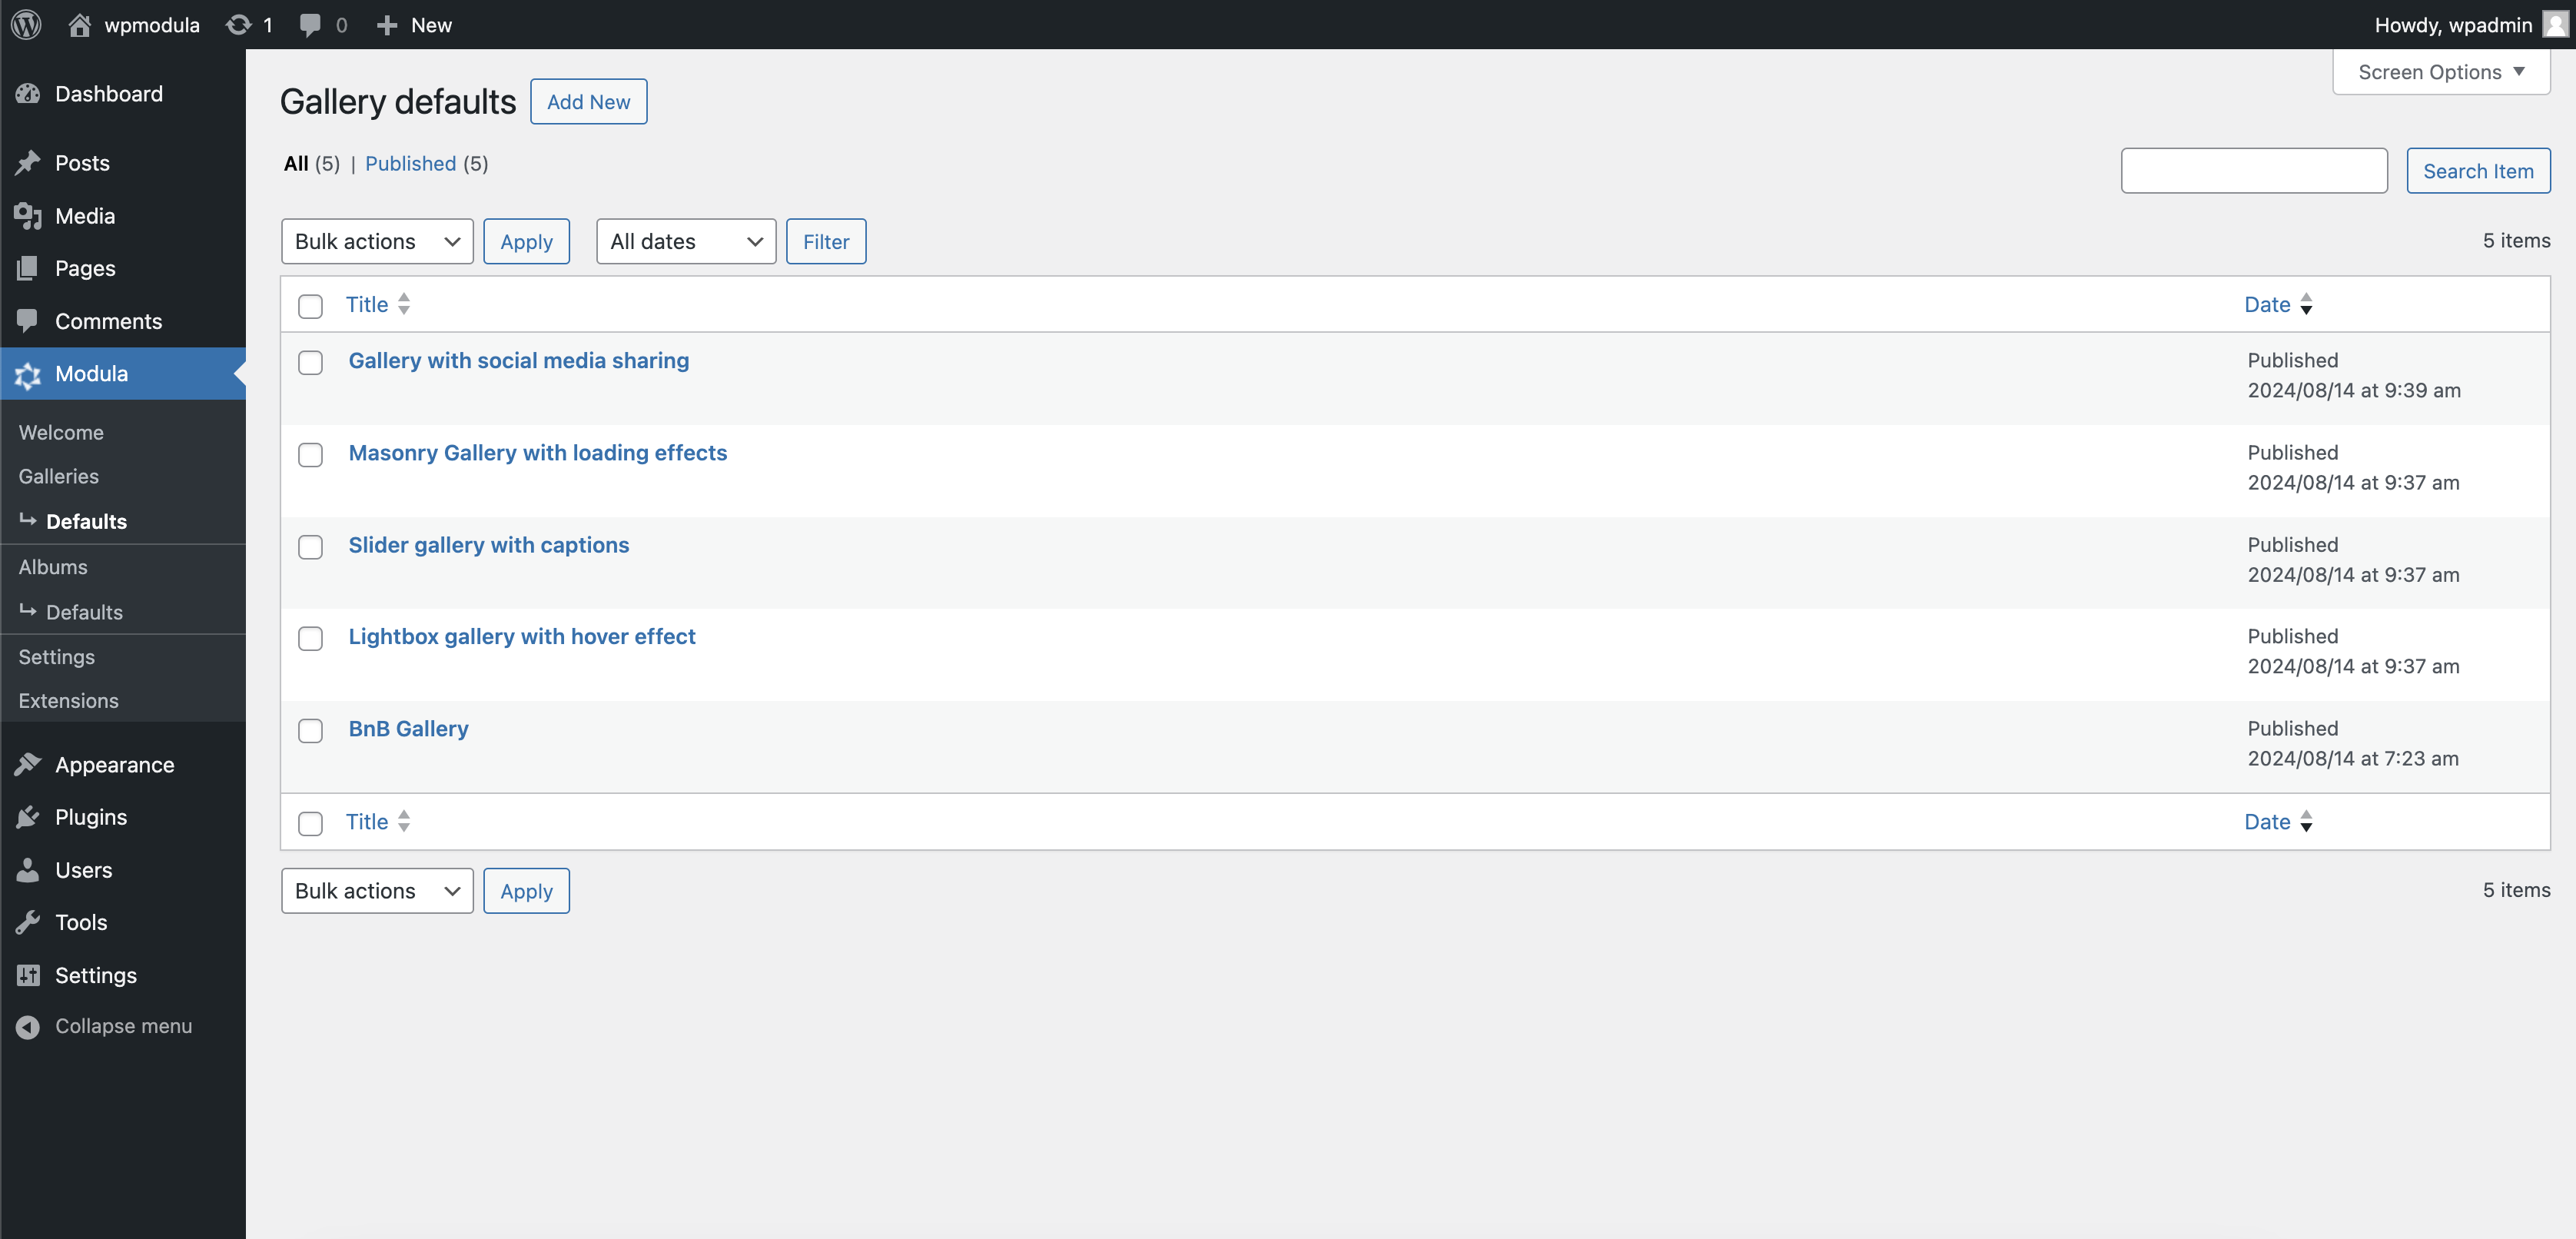This screenshot has width=2576, height=1239.
Task: Open the All dates dropdown
Action: pos(685,241)
